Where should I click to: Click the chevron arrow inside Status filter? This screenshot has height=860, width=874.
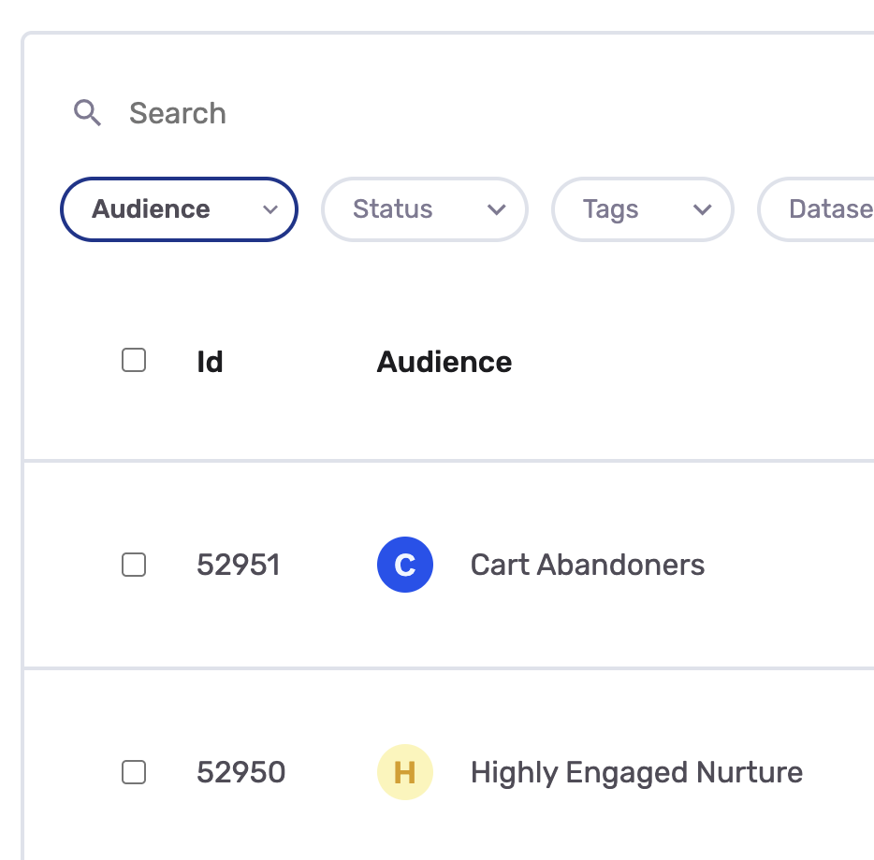pyautogui.click(x=497, y=209)
